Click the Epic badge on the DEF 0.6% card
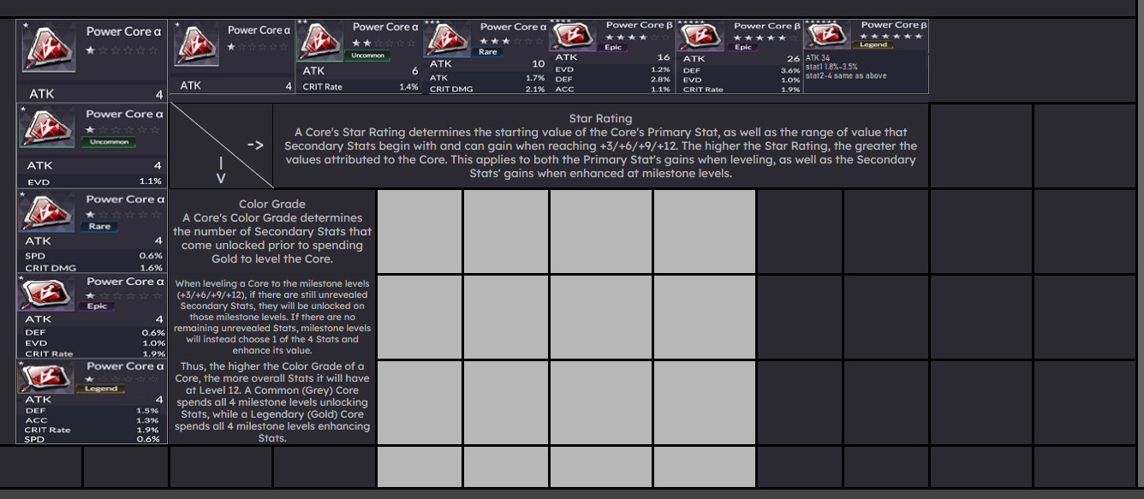The height and width of the screenshot is (499, 1144). (x=98, y=306)
